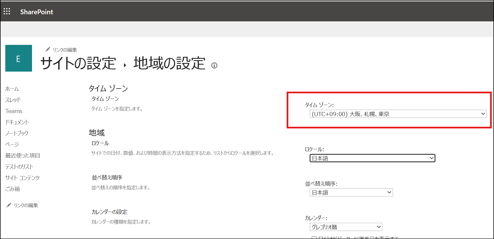Viewport: 494px width, 239px height.
Task: Open スレッド in the left navigation
Action: pos(13,100)
